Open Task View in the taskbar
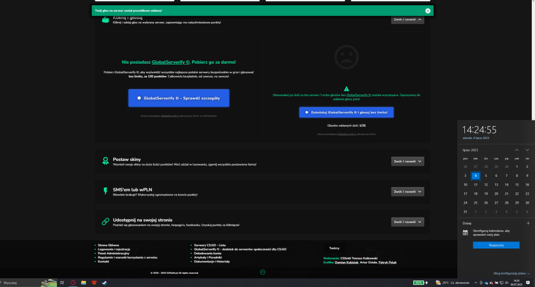The height and width of the screenshot is (287, 535). (62, 283)
